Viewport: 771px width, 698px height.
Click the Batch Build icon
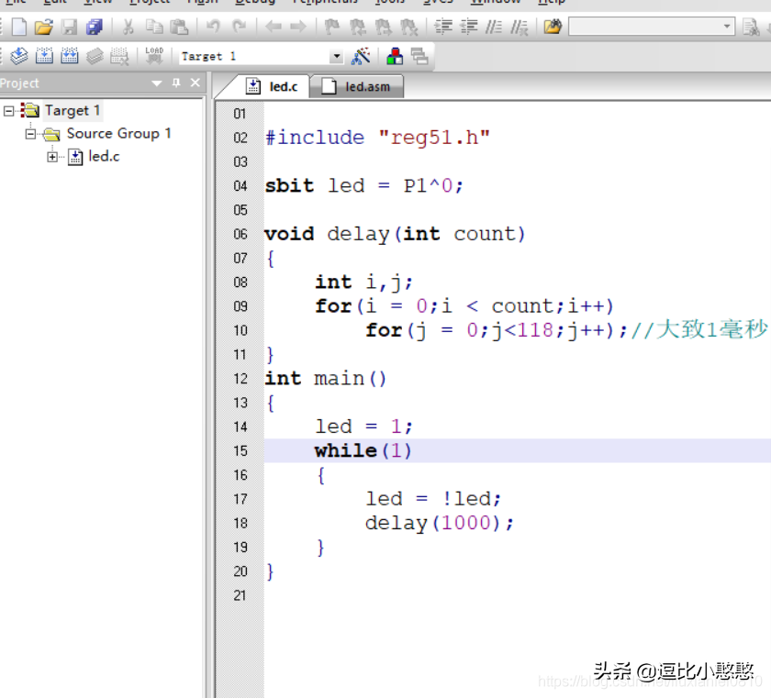(x=95, y=56)
